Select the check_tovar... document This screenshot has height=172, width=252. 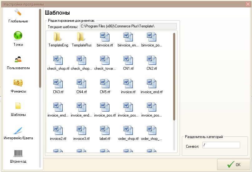(x=105, y=63)
